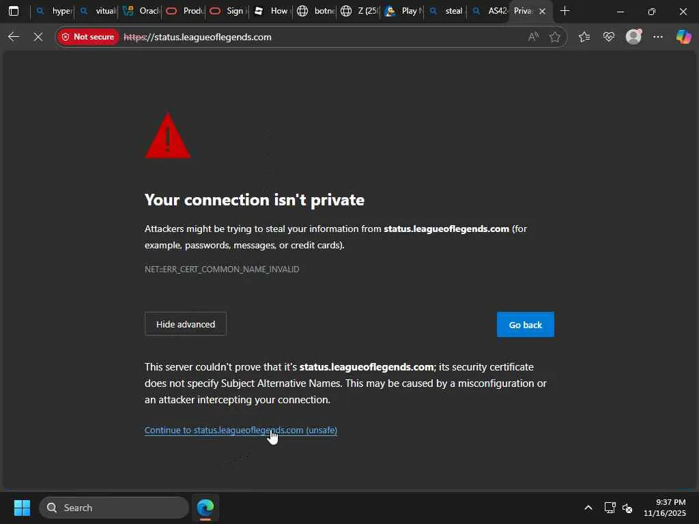Switch to the steal tab
699x524 pixels.
click(446, 11)
